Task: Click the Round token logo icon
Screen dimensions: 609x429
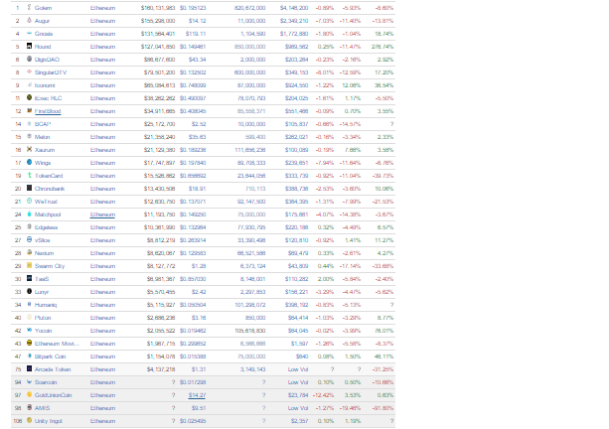Action: (29, 46)
